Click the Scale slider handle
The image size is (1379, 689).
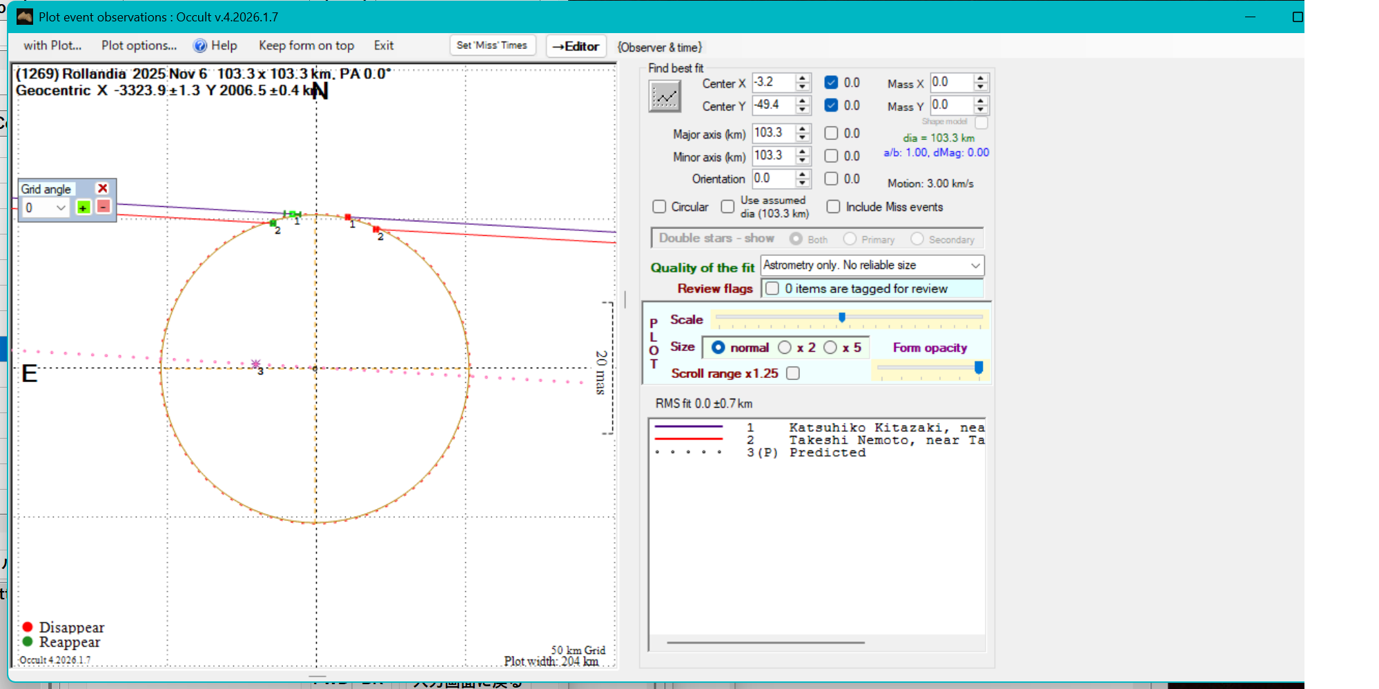(842, 317)
